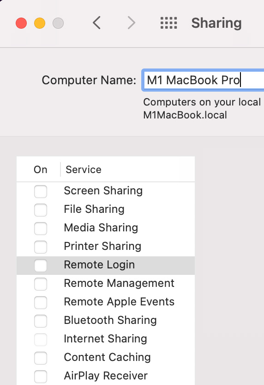Select the Internet Sharing service row
Viewport: 264px width, 385px height.
click(106, 339)
